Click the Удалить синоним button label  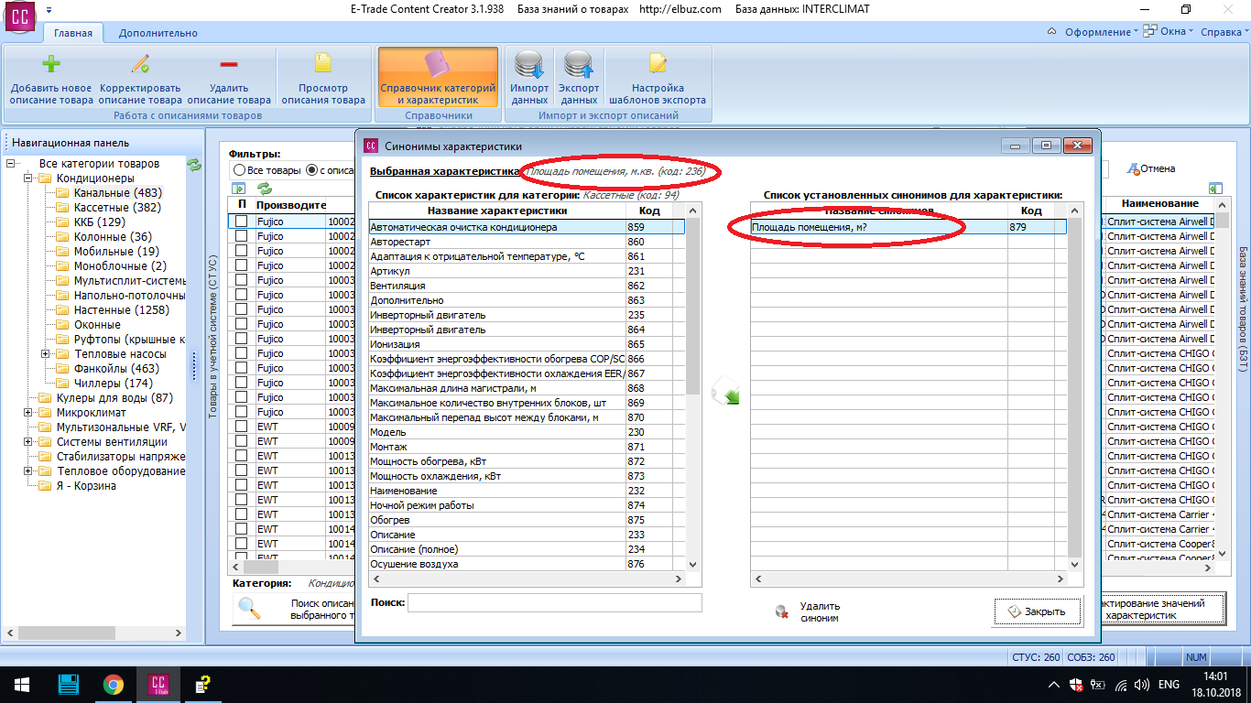click(820, 611)
